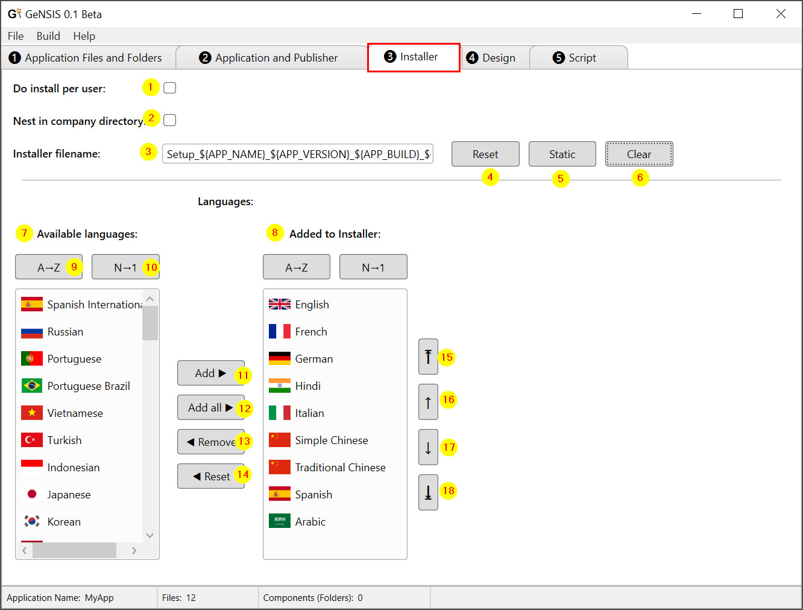Clear the installer filename
Image resolution: width=803 pixels, height=610 pixels.
click(639, 154)
